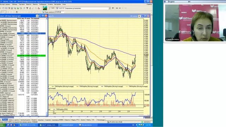Click the pin icon in parameters table title
226x127 pixels.
pyautogui.click(x=37, y=16)
